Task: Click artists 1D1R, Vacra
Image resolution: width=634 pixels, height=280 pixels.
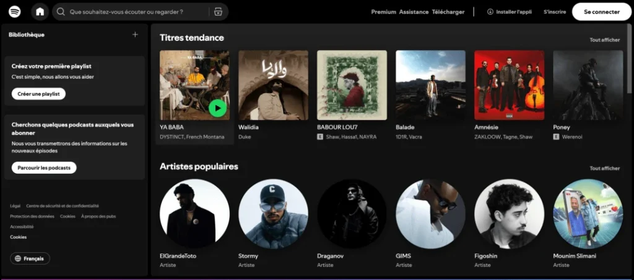Action: (x=409, y=137)
